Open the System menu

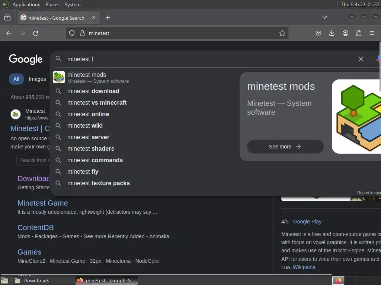(x=73, y=4)
